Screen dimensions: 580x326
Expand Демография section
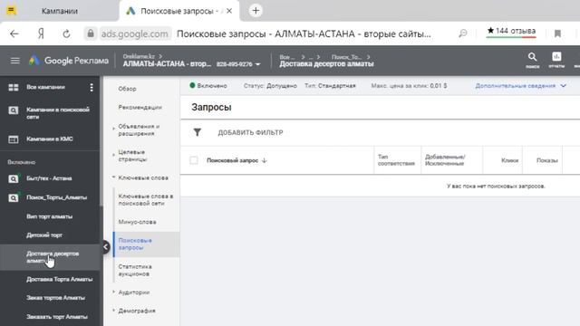click(x=113, y=310)
